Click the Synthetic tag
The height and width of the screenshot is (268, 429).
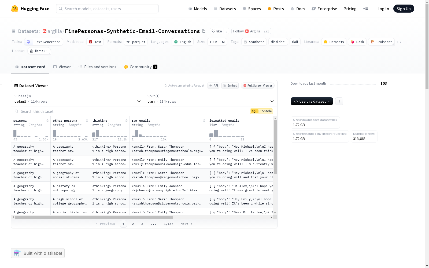click(x=254, y=42)
